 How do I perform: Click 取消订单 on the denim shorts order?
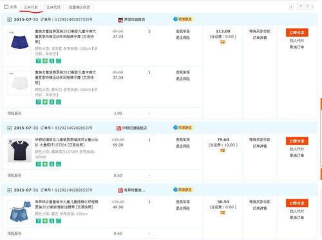click(297, 217)
